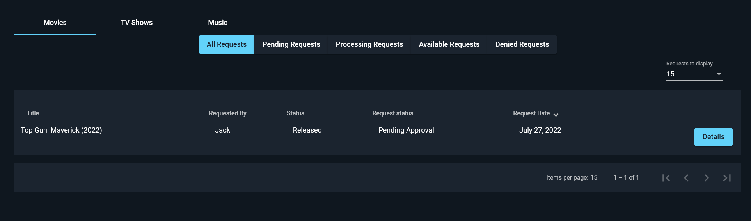This screenshot has height=221, width=751.
Task: Sort by Title column header
Action: (33, 113)
